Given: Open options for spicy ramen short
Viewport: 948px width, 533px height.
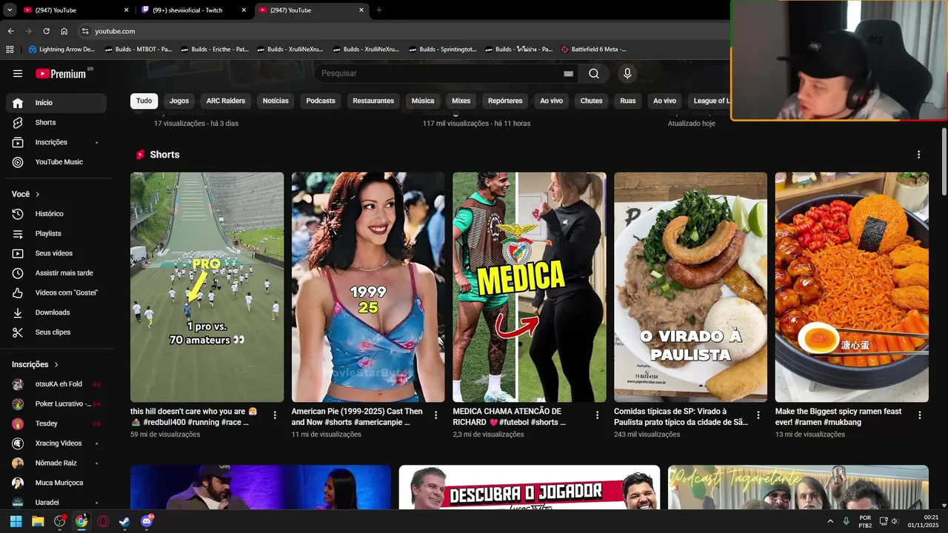Looking at the screenshot, I should click(920, 415).
